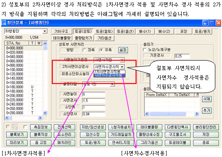Open the 배수(1) tab
The width and height of the screenshot is (222, 157).
point(145,32)
